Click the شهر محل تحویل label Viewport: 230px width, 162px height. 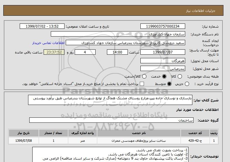click(206, 69)
